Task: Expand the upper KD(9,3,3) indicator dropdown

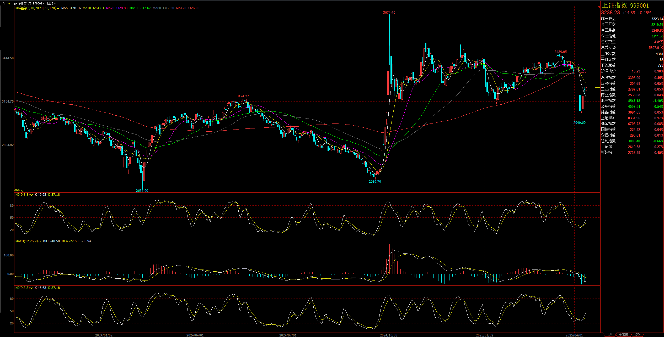Action: pyautogui.click(x=31, y=195)
